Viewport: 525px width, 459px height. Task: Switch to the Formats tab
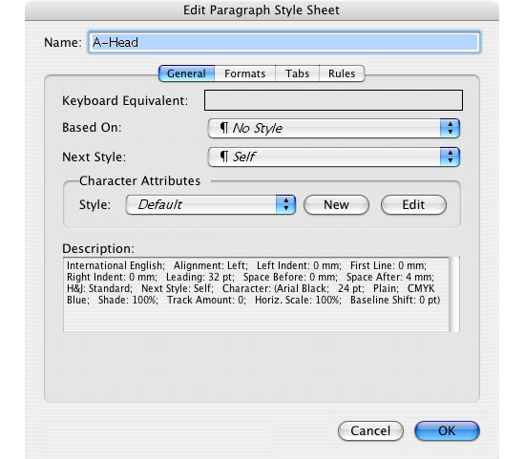244,73
